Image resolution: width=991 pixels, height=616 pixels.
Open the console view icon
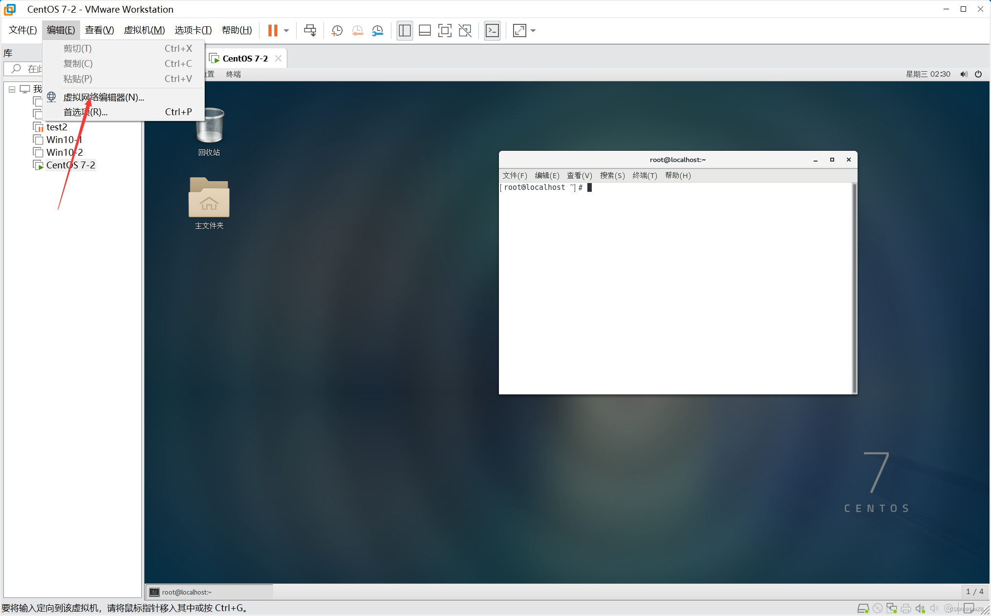click(492, 31)
